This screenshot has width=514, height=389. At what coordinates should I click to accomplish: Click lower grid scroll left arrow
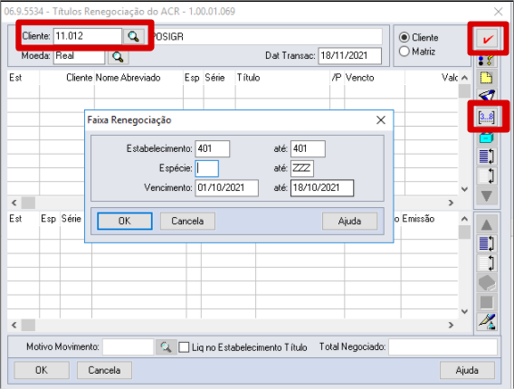(x=14, y=325)
